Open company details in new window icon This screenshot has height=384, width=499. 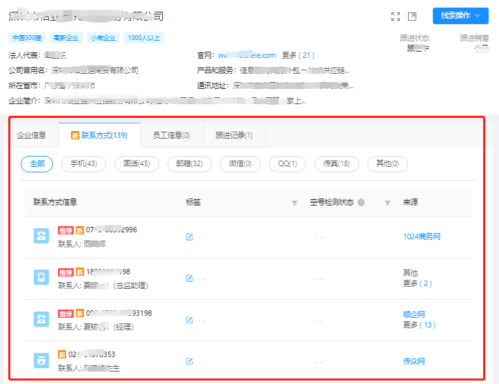point(412,17)
